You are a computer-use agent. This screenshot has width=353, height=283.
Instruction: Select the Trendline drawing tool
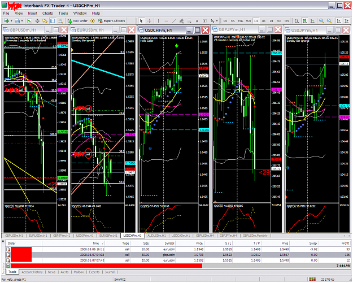174,21
